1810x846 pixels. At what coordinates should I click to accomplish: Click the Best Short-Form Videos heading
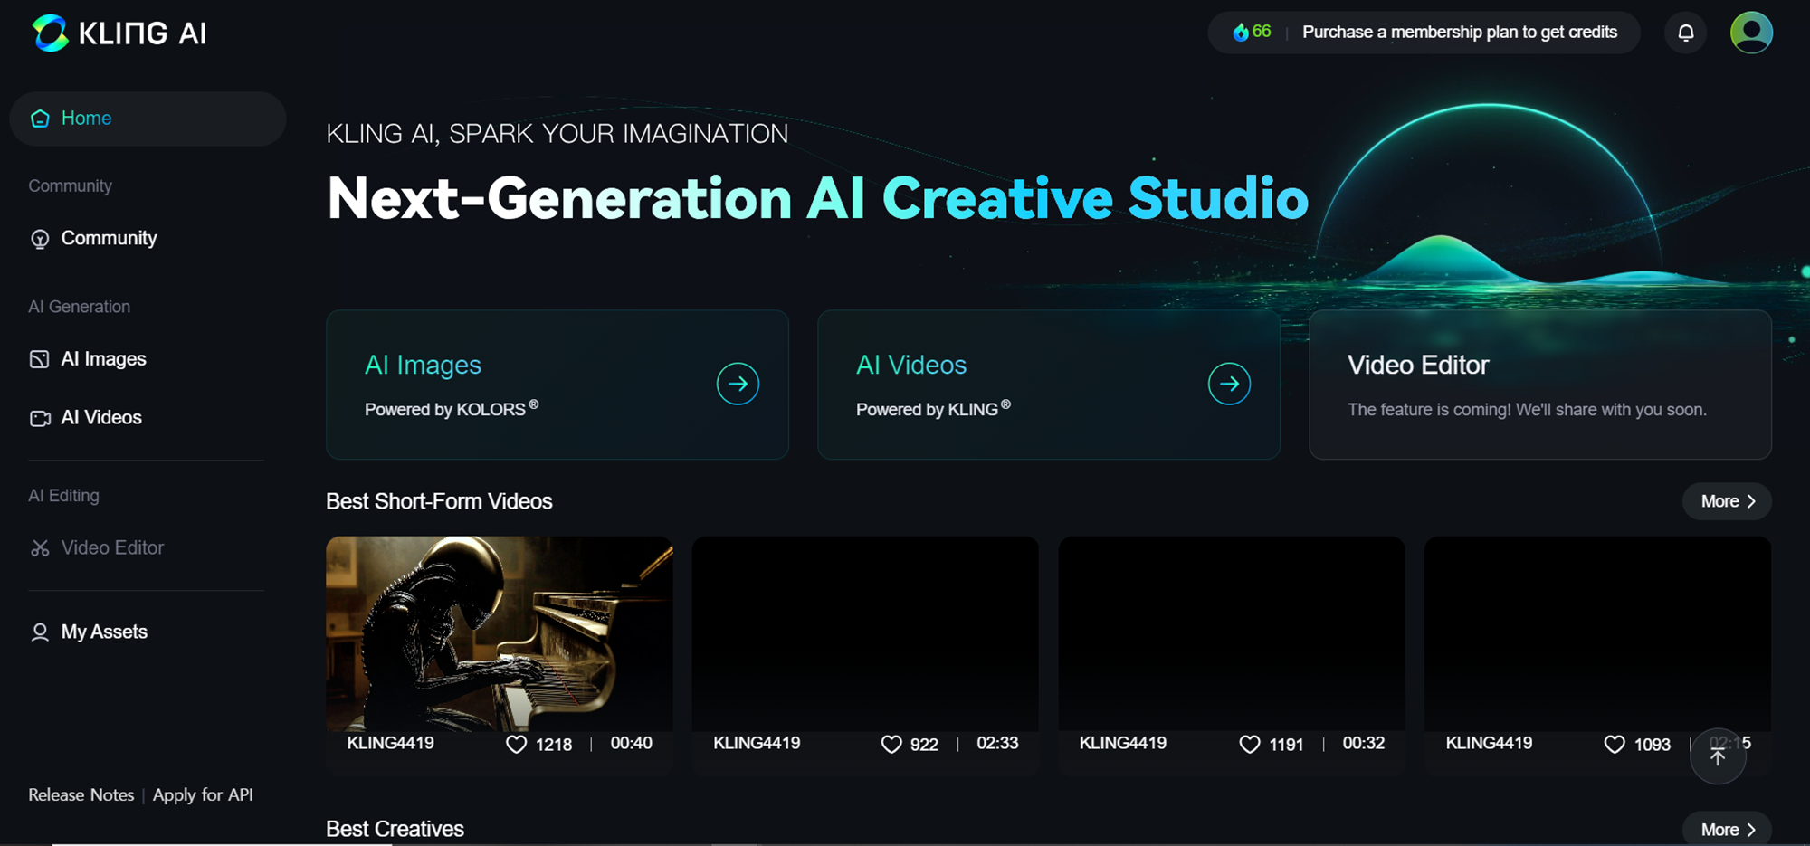tap(439, 501)
